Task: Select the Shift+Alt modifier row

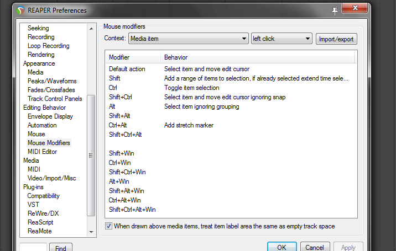Action: [x=231, y=116]
